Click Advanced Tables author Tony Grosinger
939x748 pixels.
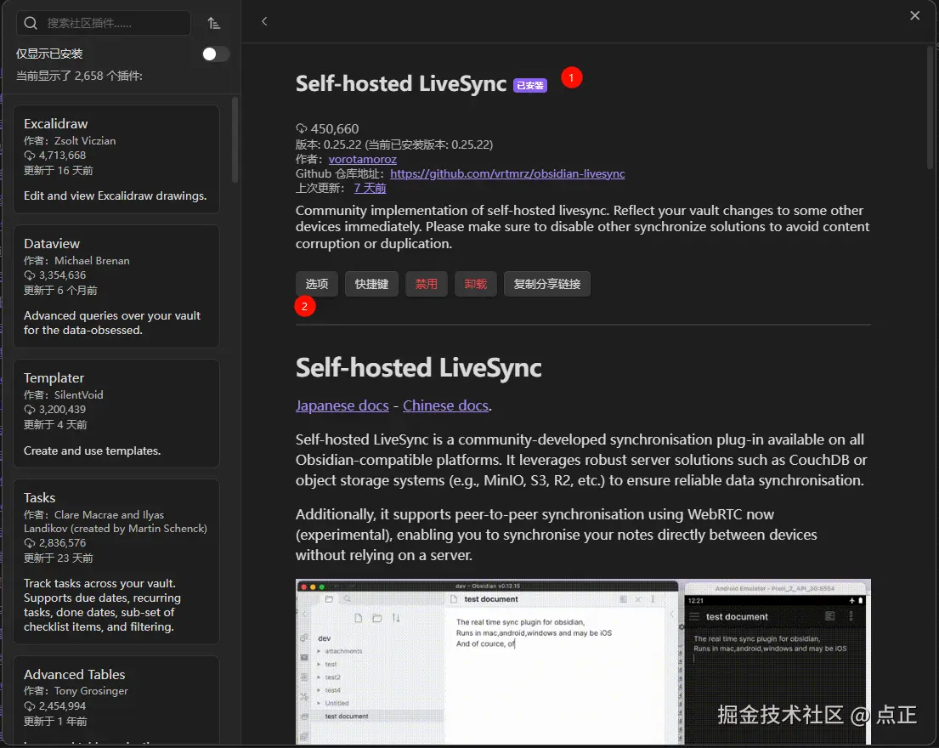(x=91, y=690)
